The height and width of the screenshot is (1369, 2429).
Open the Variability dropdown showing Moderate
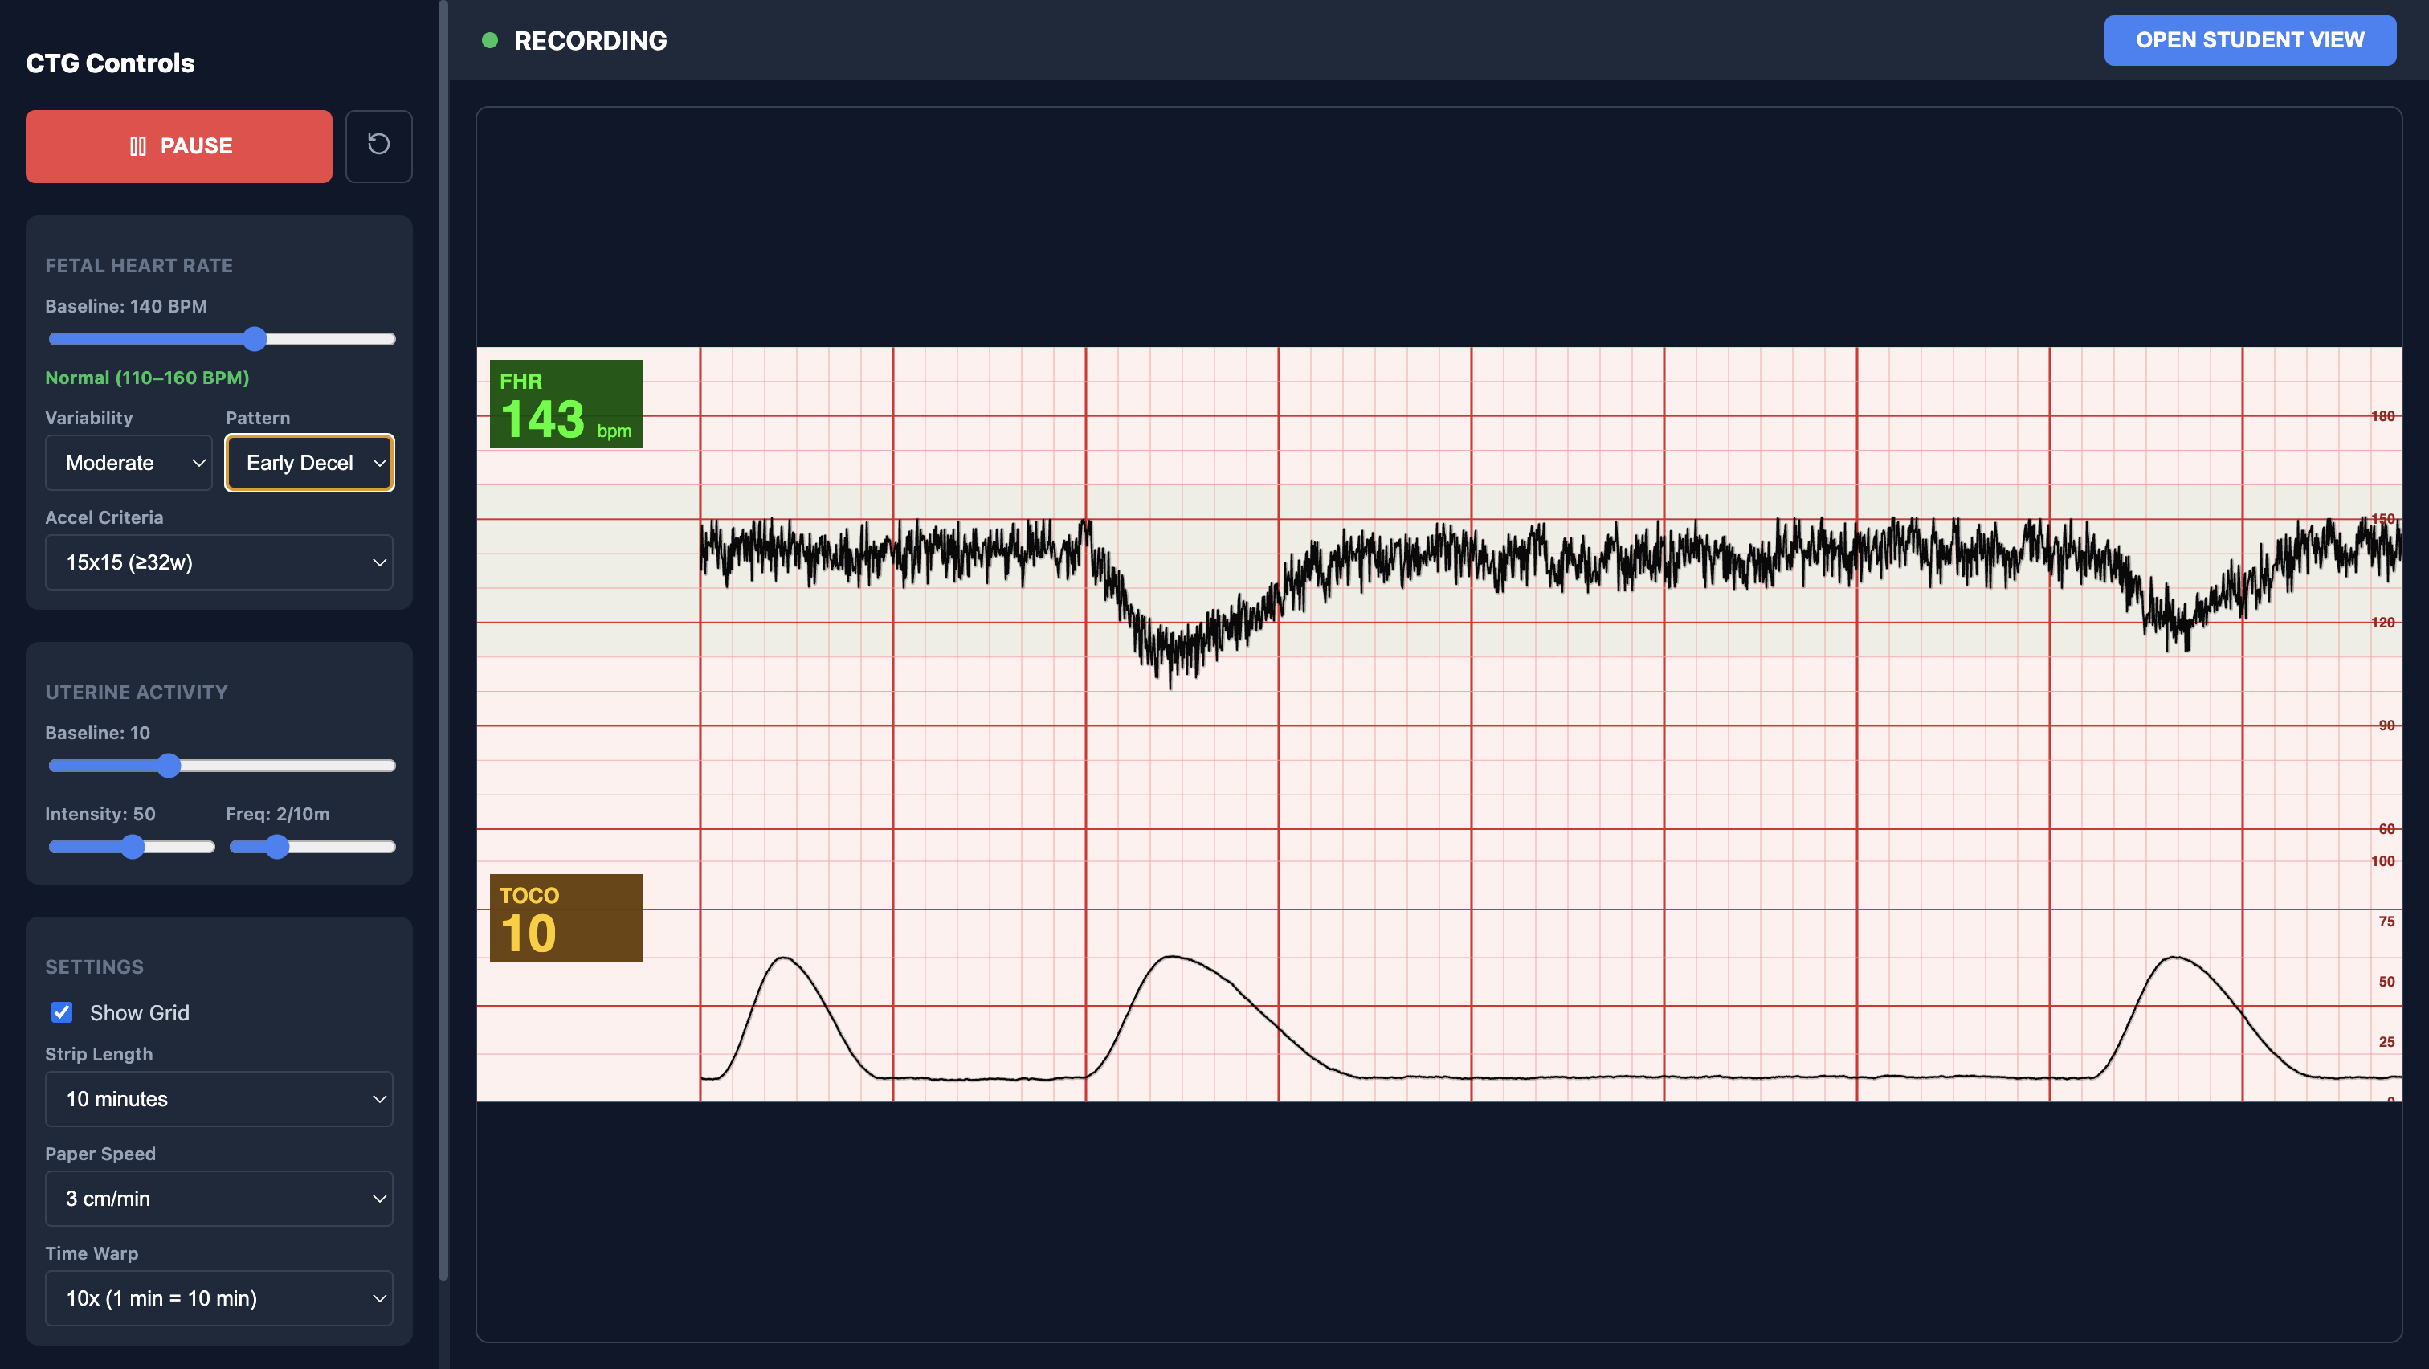pos(129,463)
